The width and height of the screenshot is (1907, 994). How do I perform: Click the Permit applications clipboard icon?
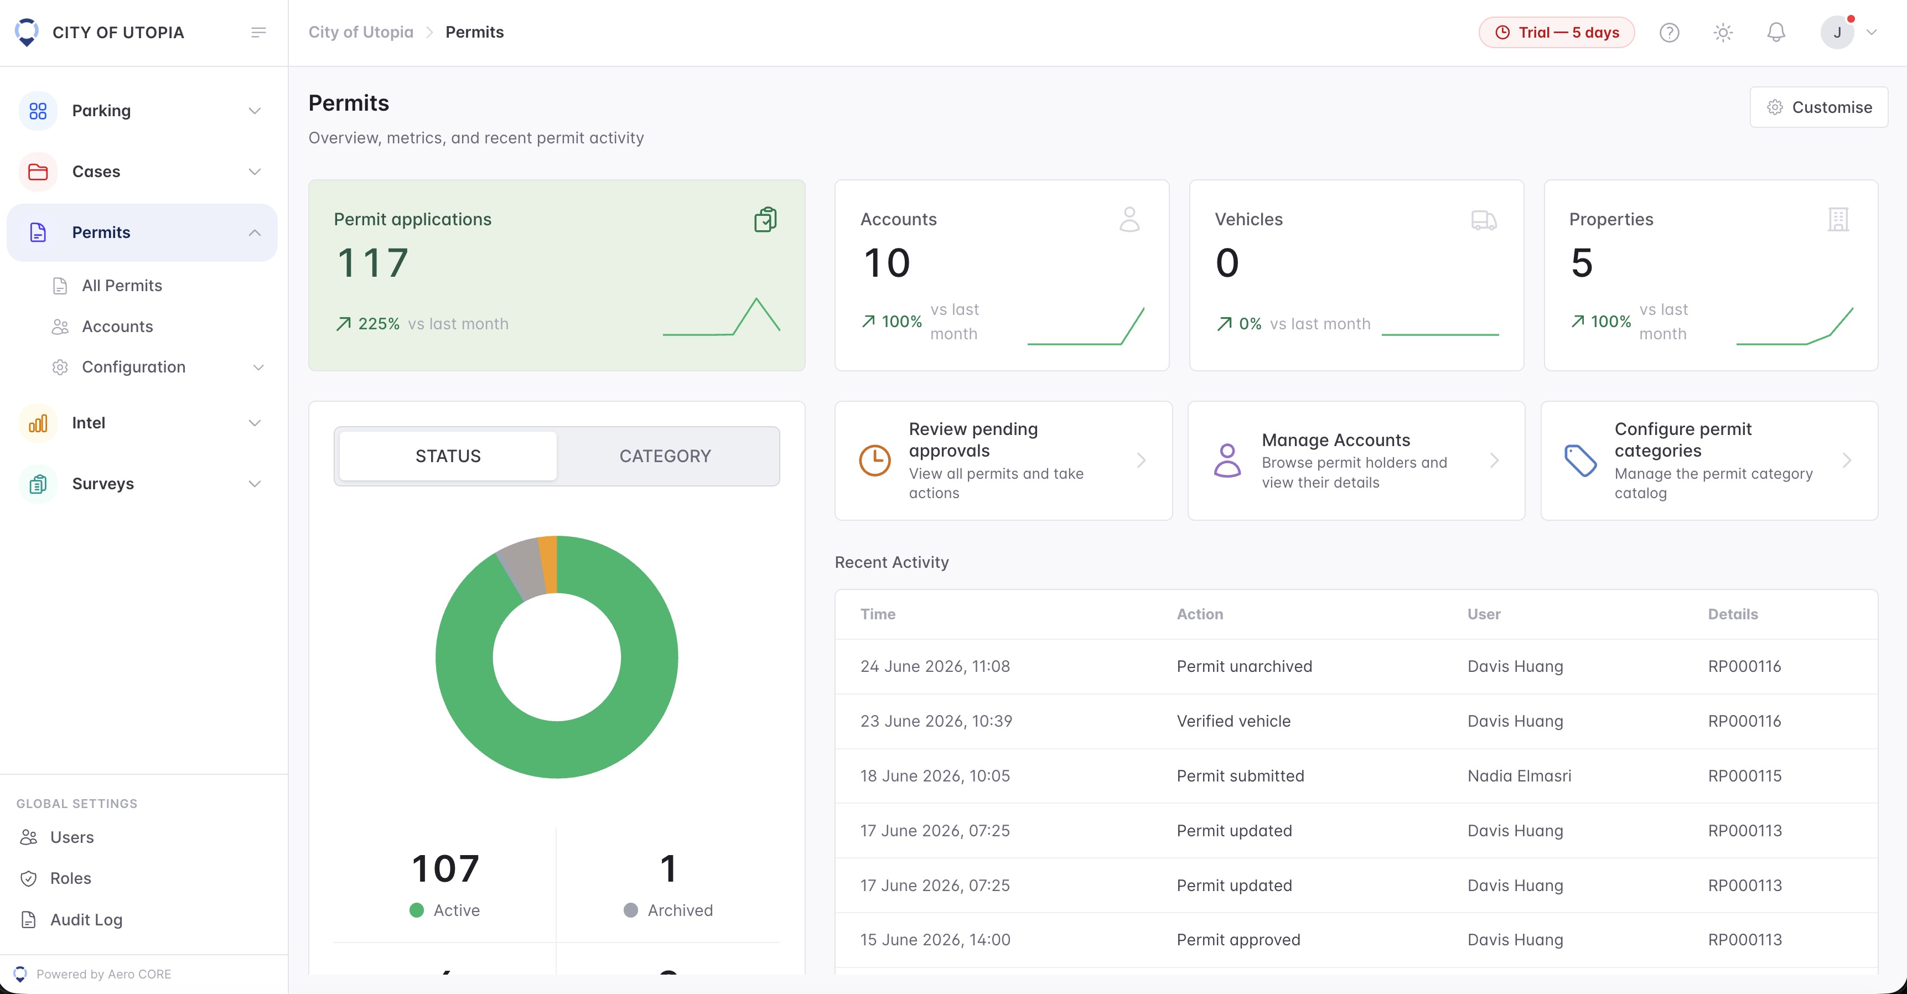click(x=765, y=220)
